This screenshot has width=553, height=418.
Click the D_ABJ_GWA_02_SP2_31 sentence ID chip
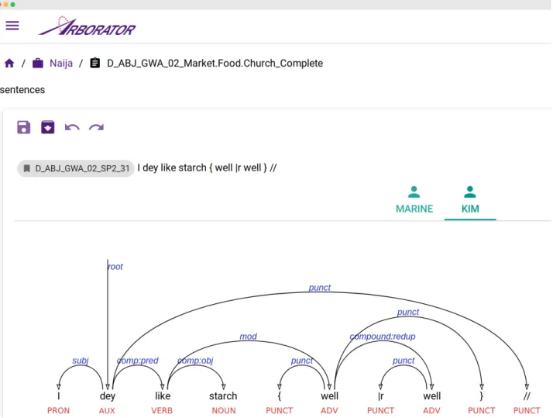tap(76, 168)
